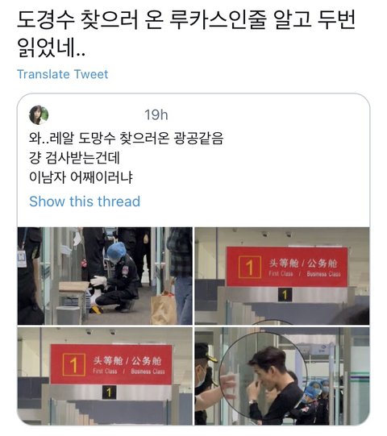Click the circled man in the photo

click(x=273, y=384)
